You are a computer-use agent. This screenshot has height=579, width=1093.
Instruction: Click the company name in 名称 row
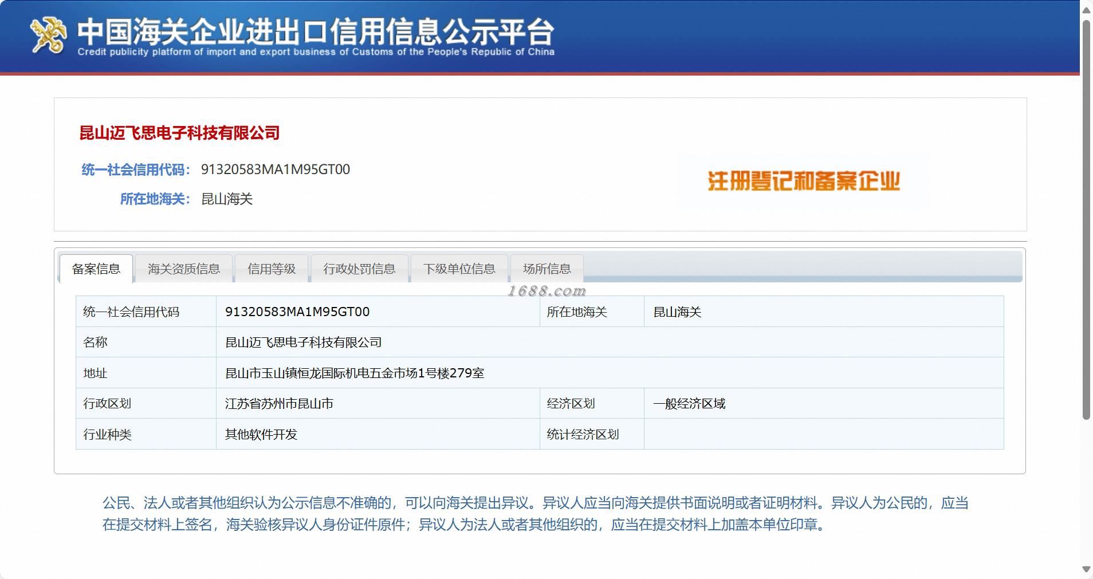(x=304, y=342)
